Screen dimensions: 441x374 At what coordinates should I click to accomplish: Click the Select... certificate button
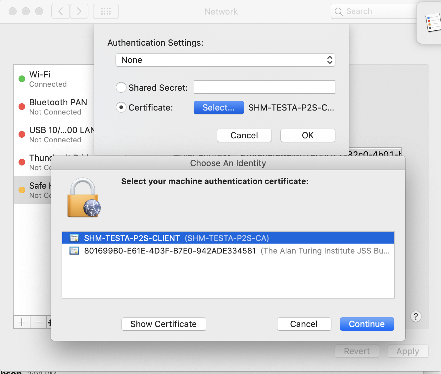(219, 108)
